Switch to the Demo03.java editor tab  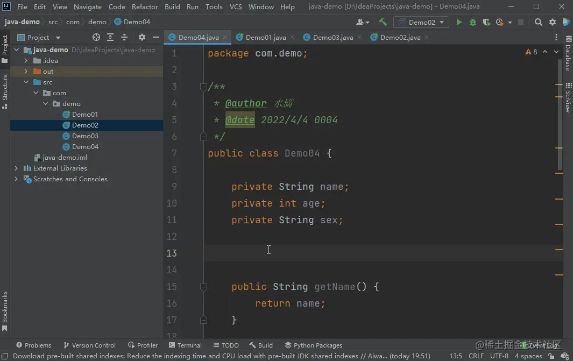tap(333, 38)
